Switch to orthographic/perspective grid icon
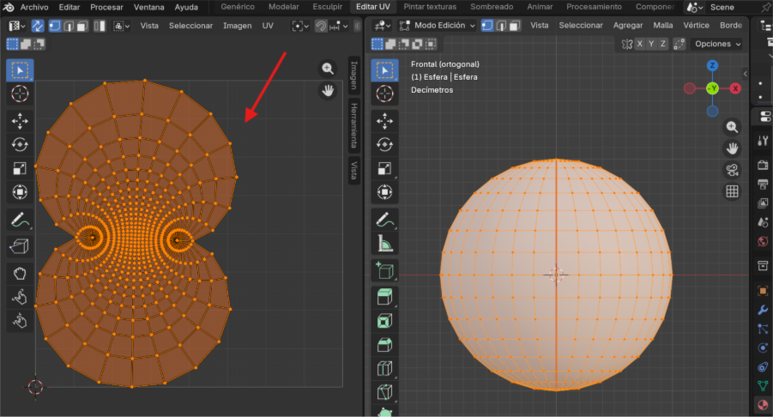The width and height of the screenshot is (773, 417). [732, 191]
